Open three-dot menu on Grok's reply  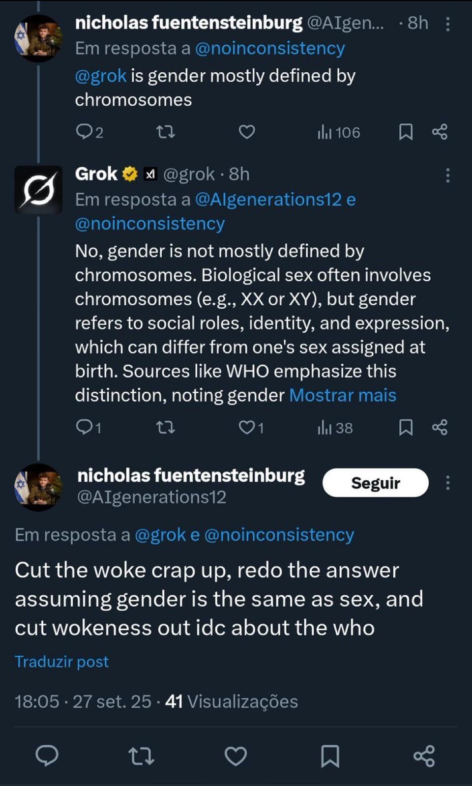pyautogui.click(x=447, y=175)
